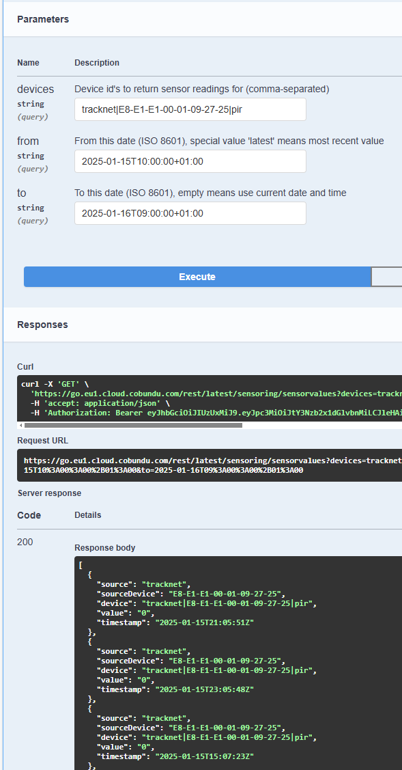Click the from date input field
This screenshot has height=770, width=402.
click(190, 161)
